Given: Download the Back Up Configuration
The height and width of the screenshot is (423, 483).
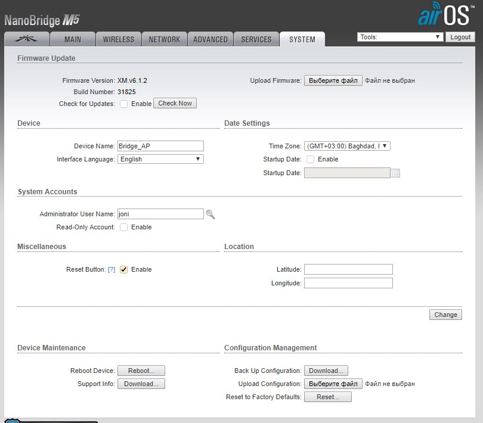Looking at the screenshot, I should (326, 371).
